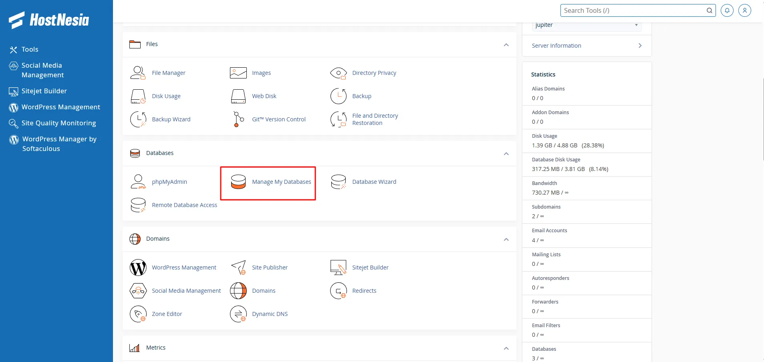The height and width of the screenshot is (362, 764).
Task: Collapse the Databases section
Action: pyautogui.click(x=506, y=154)
